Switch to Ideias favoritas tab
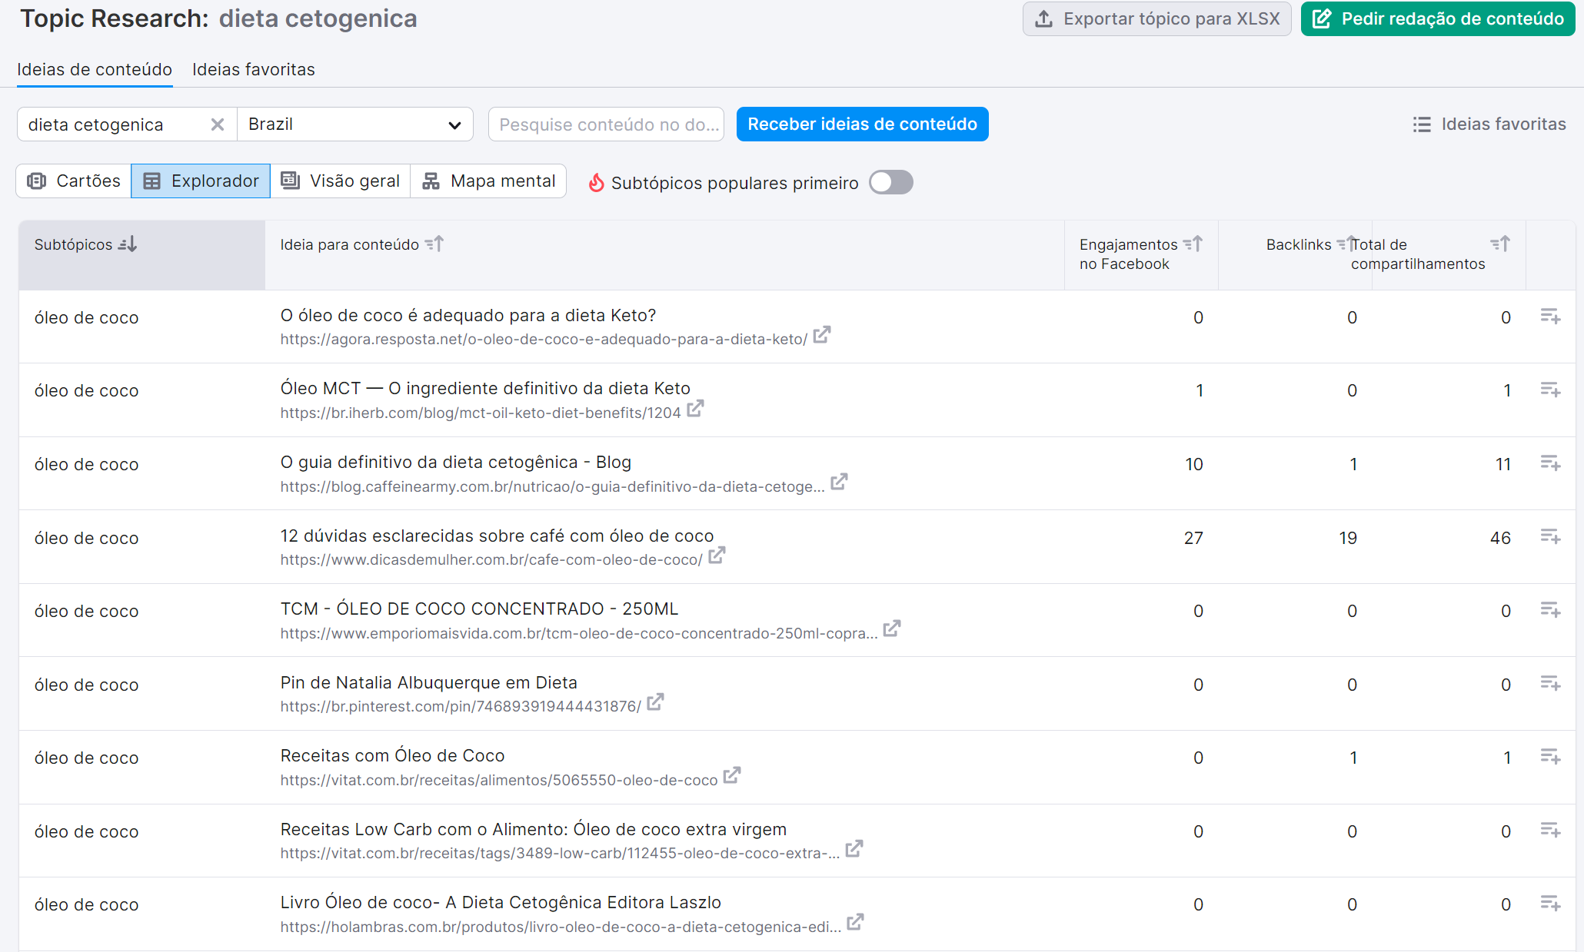 (x=253, y=70)
